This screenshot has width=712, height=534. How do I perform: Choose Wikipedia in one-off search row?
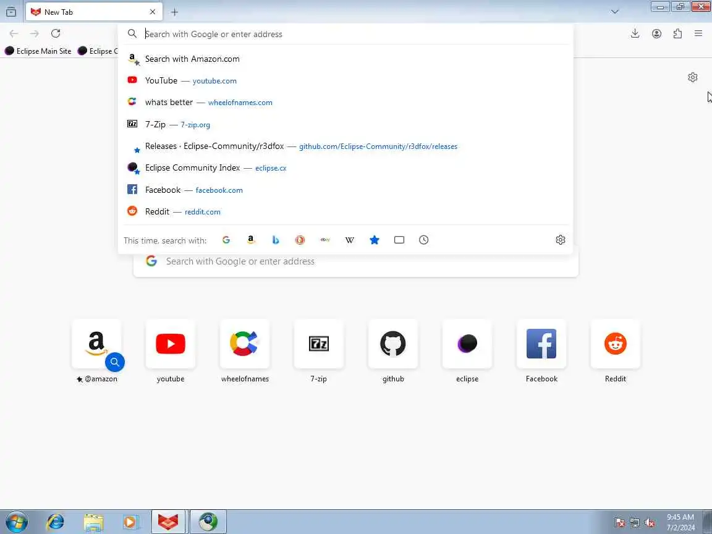pos(350,240)
